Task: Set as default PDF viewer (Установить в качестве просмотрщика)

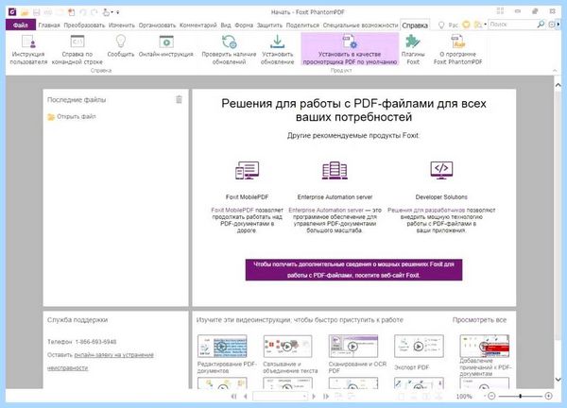Action: tap(350, 49)
